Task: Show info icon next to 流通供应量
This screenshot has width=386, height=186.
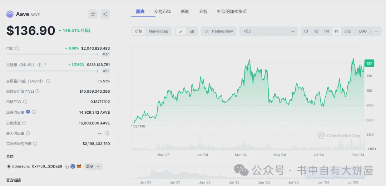Action: tap(34, 112)
